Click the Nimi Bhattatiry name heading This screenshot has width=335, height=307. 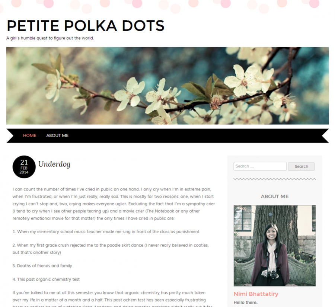click(256, 294)
